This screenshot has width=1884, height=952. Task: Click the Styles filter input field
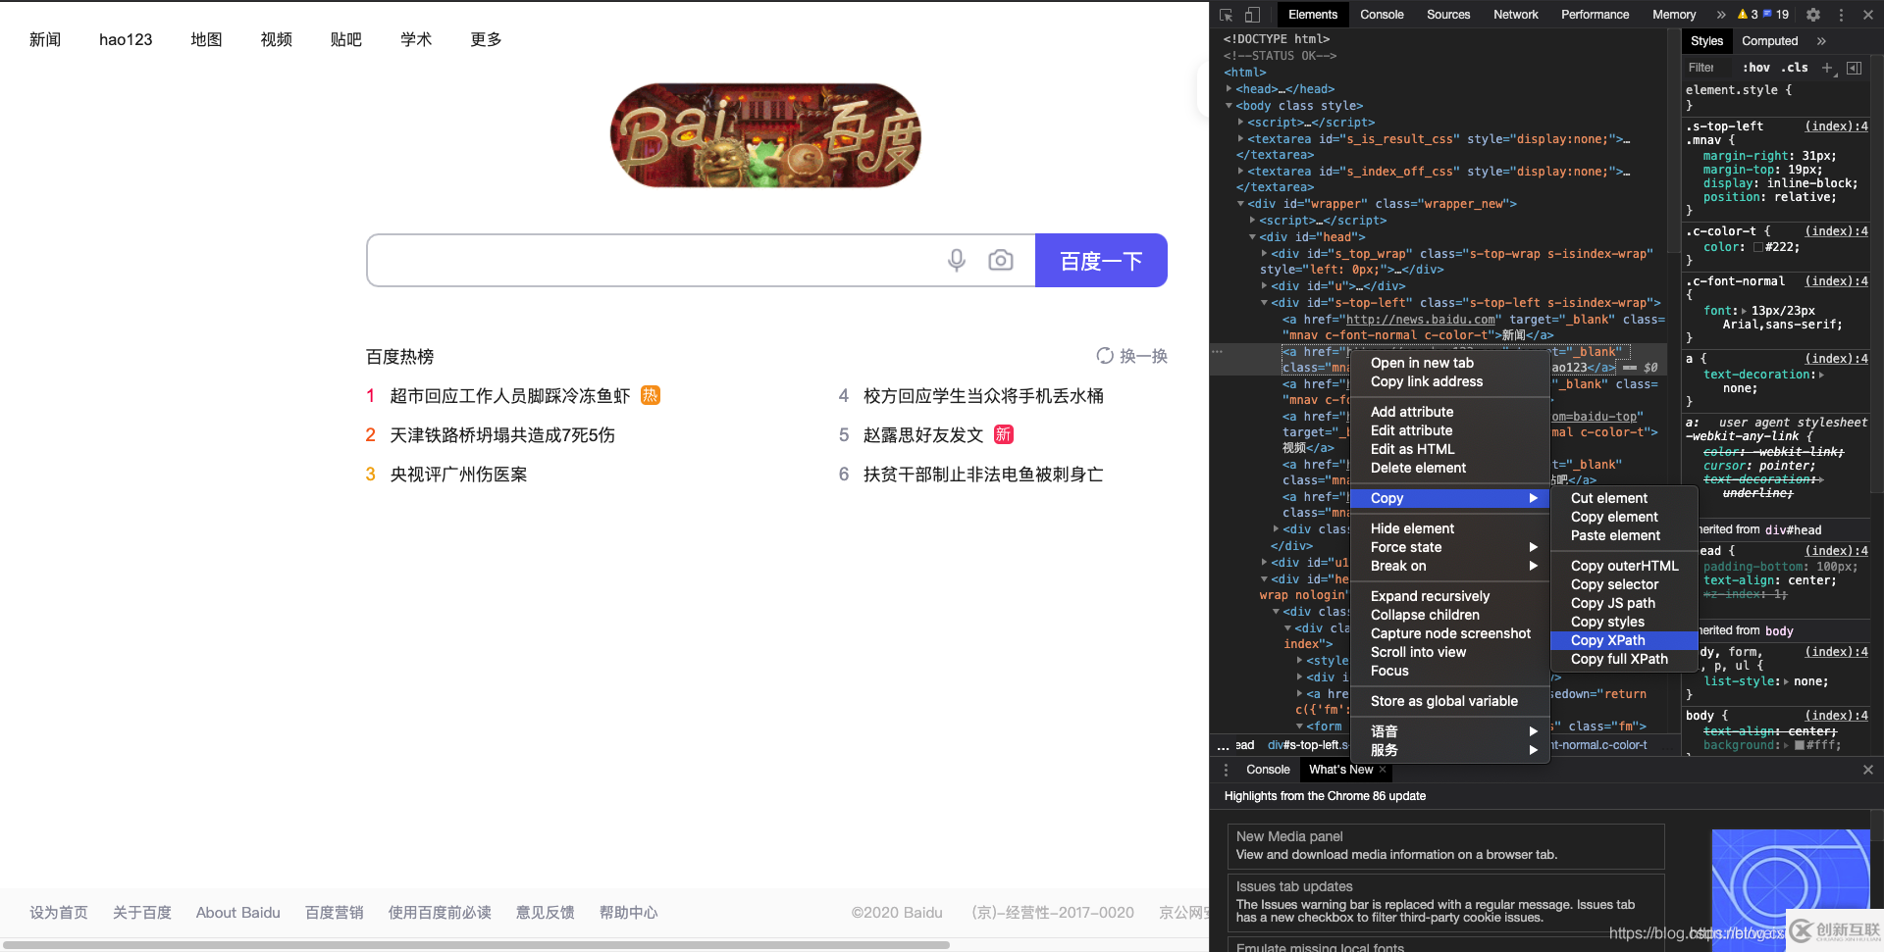click(1708, 68)
